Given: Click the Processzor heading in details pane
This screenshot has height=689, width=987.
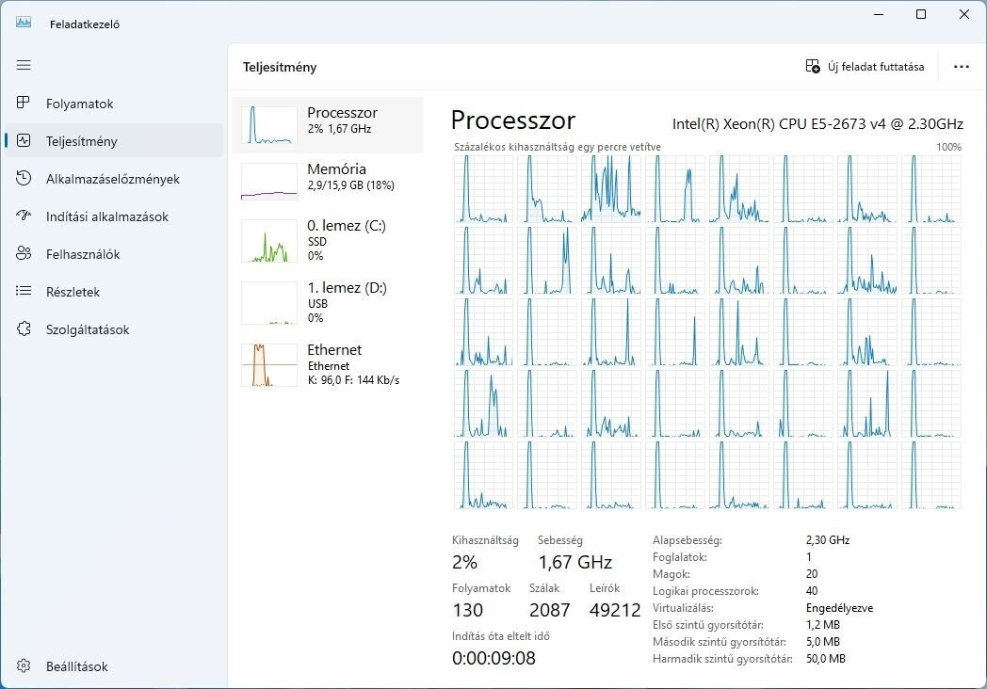Looking at the screenshot, I should [x=513, y=120].
